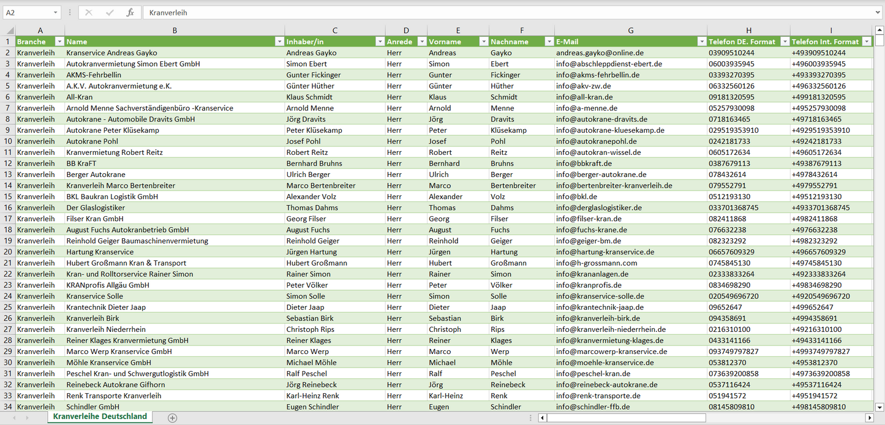Select row 15 header

[8, 197]
